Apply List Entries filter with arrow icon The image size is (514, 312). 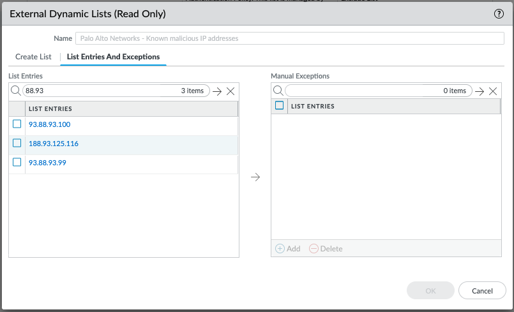(x=217, y=91)
